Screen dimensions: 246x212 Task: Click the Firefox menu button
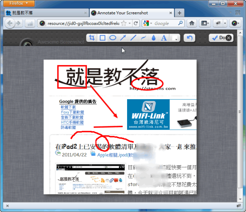(x=19, y=3)
